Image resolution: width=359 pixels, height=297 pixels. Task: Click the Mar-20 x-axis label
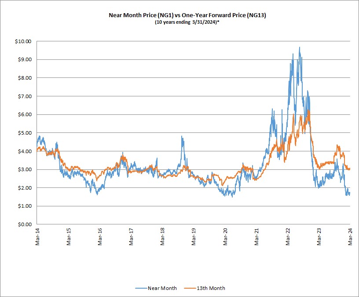point(225,237)
